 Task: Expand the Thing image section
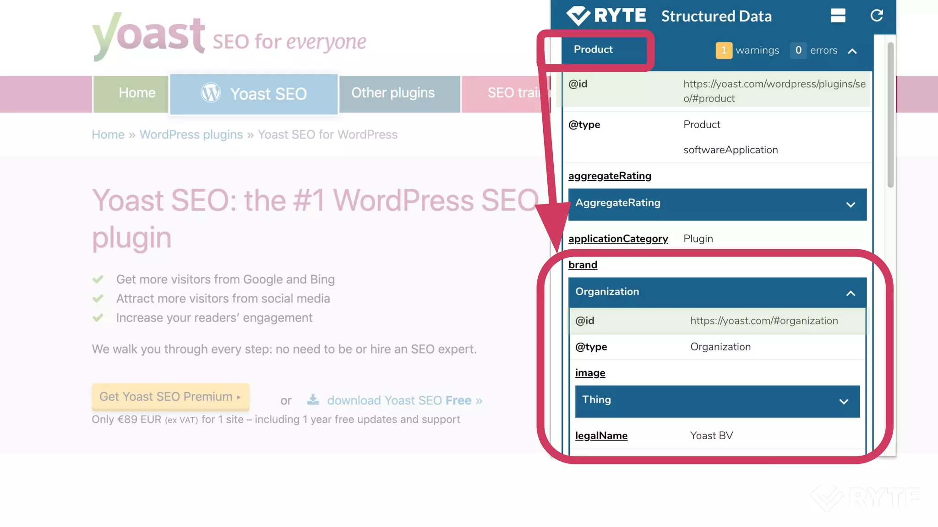pyautogui.click(x=843, y=402)
